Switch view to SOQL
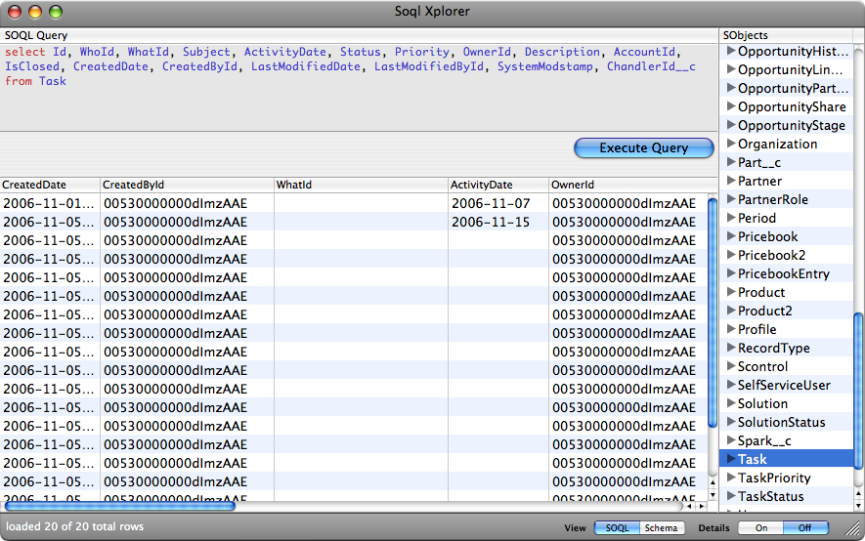Viewport: 865px width, 541px height. (617, 527)
